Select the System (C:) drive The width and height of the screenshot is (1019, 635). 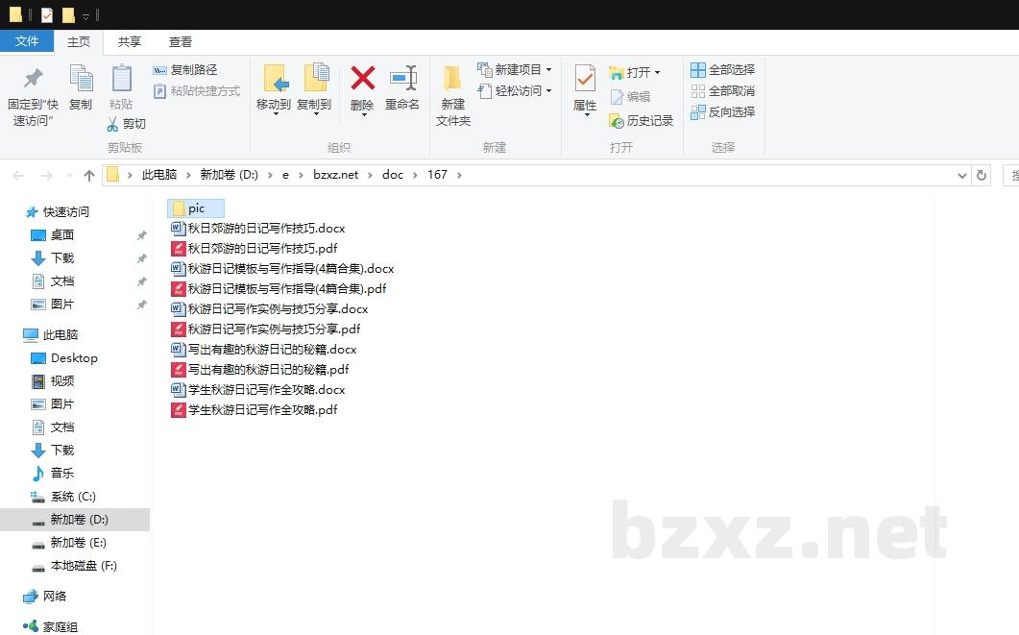[x=73, y=497]
